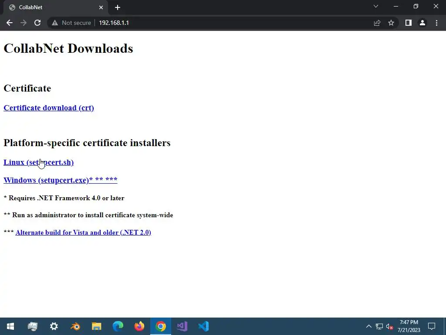The height and width of the screenshot is (335, 446).
Task: Click the Chrome taskbar icon
Action: tap(161, 326)
